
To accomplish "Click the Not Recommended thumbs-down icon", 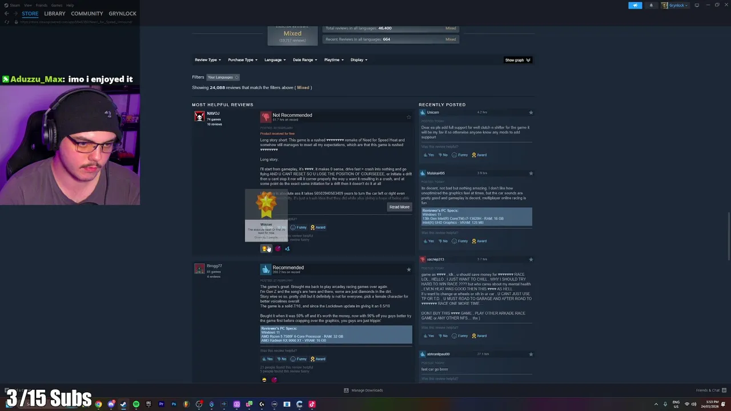I will point(266,117).
